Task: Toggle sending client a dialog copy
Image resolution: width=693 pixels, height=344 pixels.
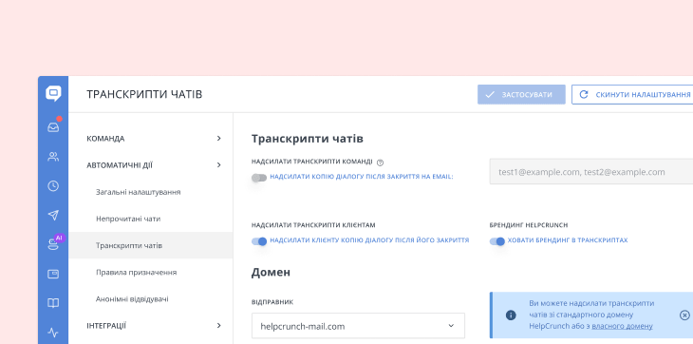Action: (259, 241)
